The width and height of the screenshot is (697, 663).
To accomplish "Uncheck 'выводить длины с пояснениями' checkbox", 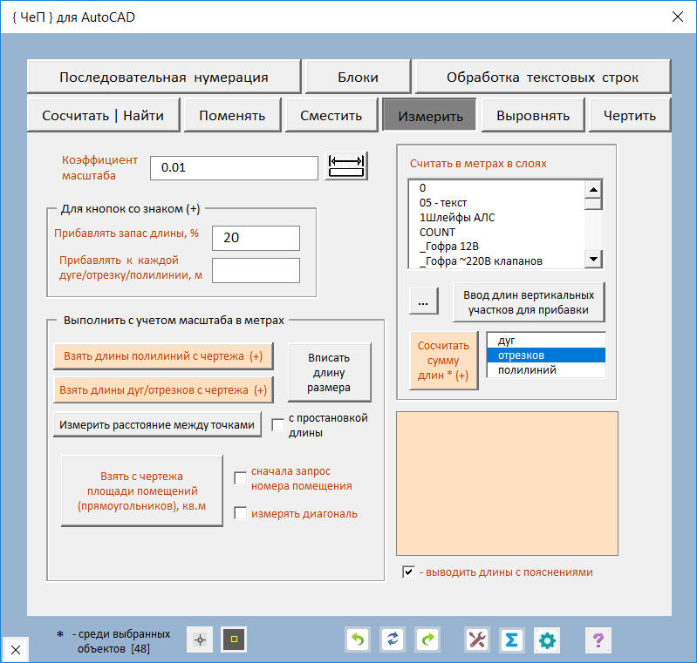I will (408, 572).
